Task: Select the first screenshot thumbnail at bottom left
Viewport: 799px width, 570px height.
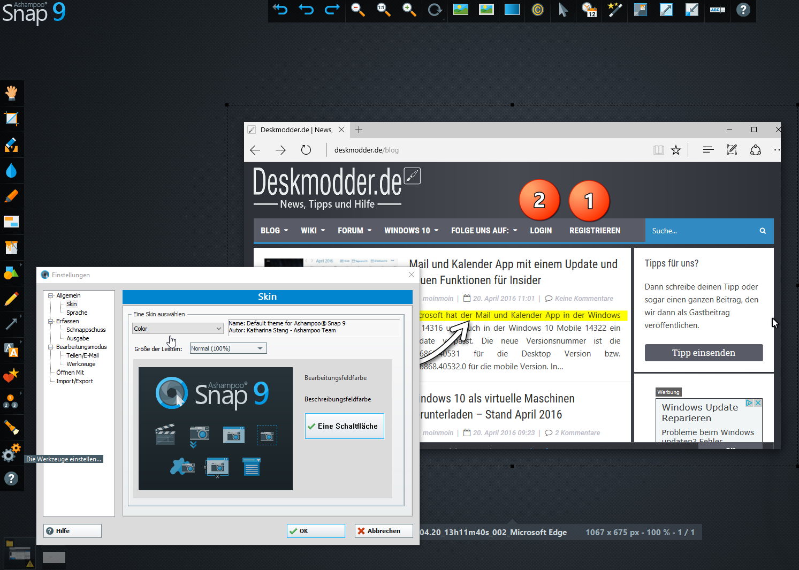Action: click(19, 554)
